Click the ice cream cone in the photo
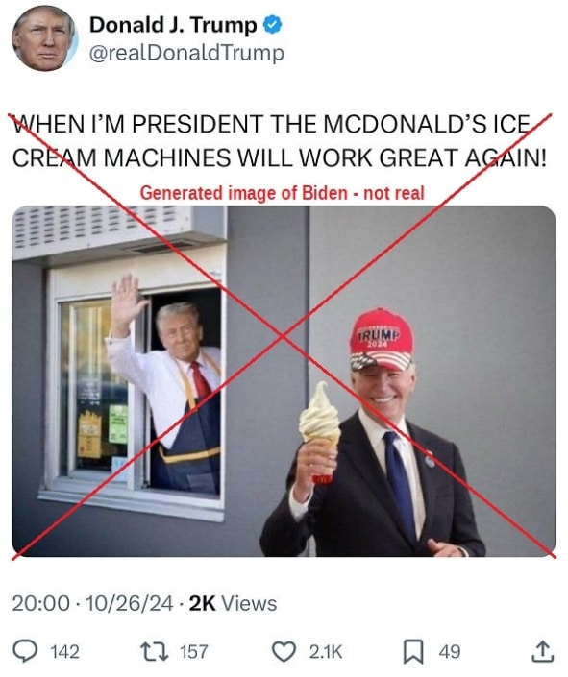568x677 pixels. pos(320,432)
